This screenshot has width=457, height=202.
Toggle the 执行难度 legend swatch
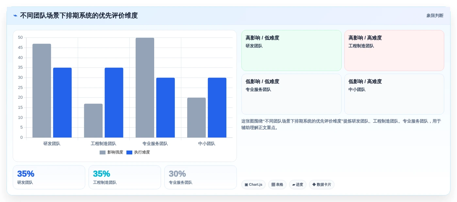pos(129,152)
